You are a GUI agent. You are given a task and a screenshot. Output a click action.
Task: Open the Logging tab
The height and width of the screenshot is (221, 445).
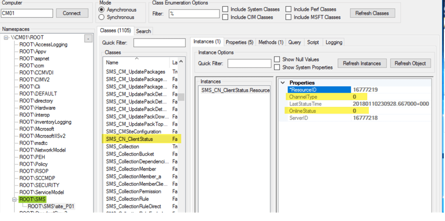tap(334, 42)
